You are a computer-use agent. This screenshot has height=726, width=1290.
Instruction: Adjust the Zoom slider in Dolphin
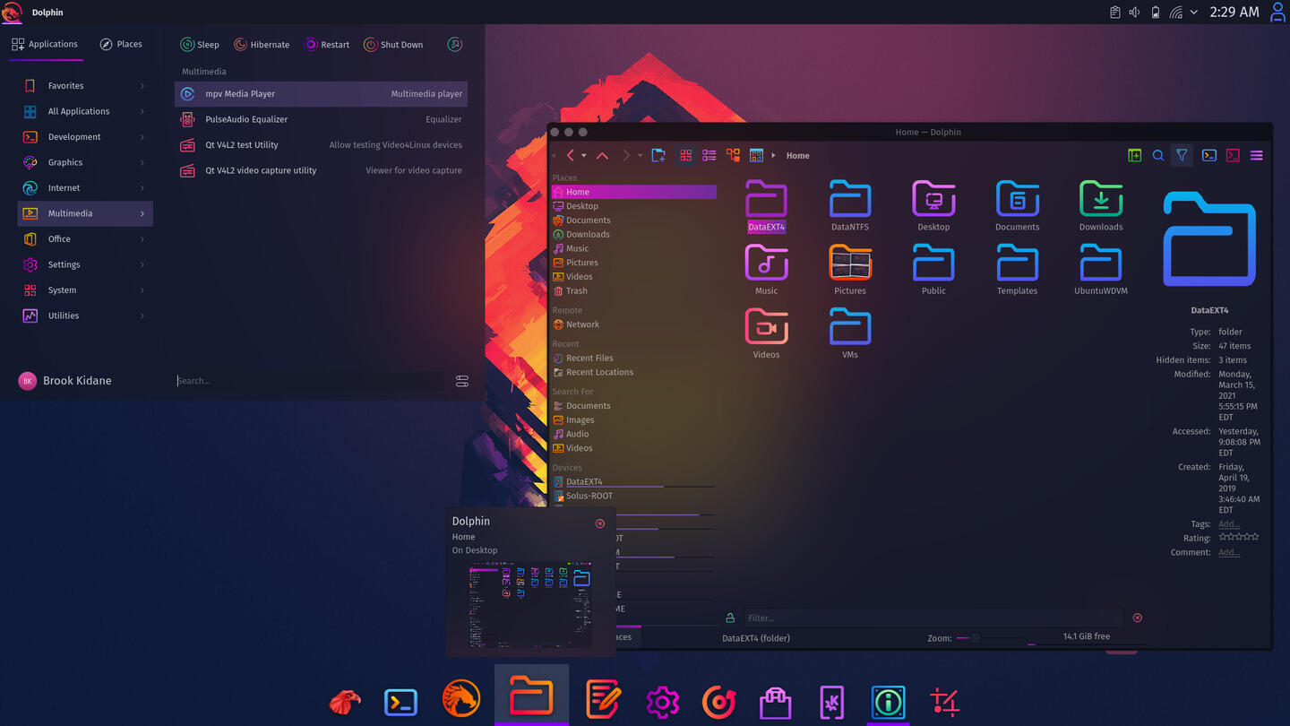point(991,638)
